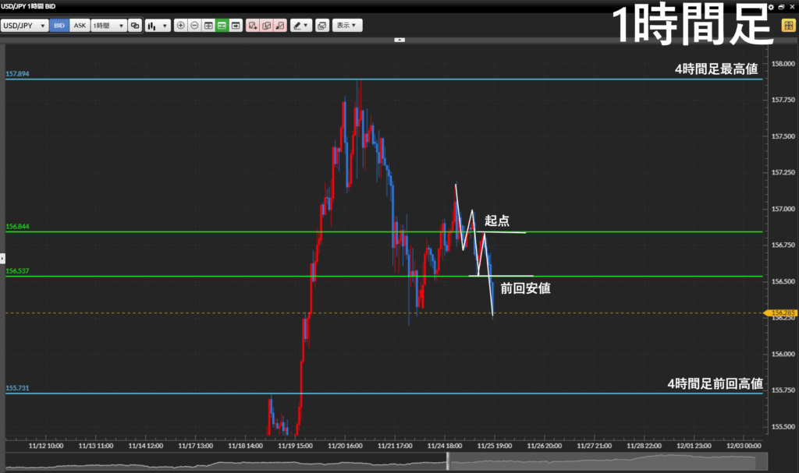
Task: Click the grid layout icon next to zoom out
Action: pyautogui.click(x=208, y=25)
